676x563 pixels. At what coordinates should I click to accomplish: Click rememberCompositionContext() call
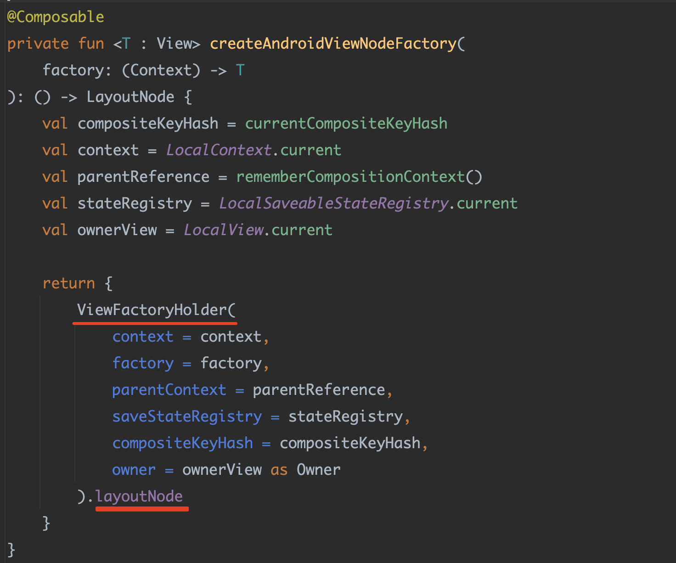[359, 177]
